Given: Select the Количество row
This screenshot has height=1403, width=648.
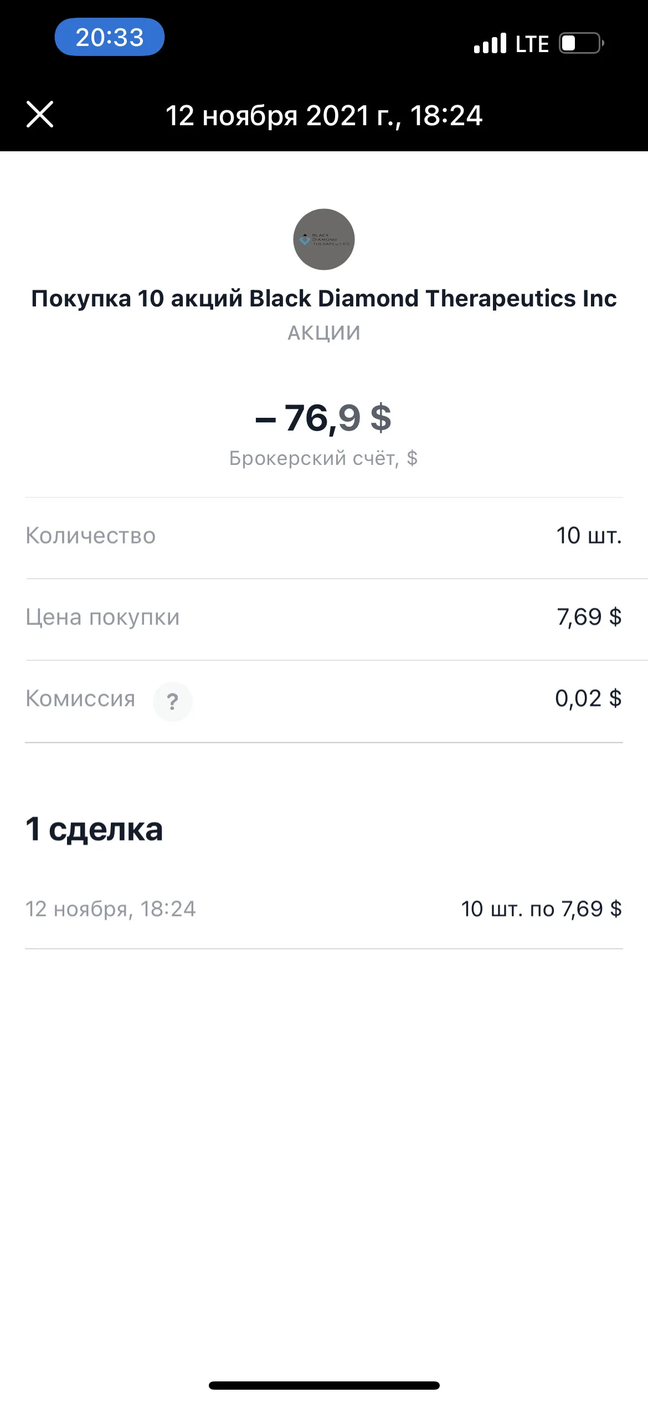Looking at the screenshot, I should pyautogui.click(x=324, y=536).
